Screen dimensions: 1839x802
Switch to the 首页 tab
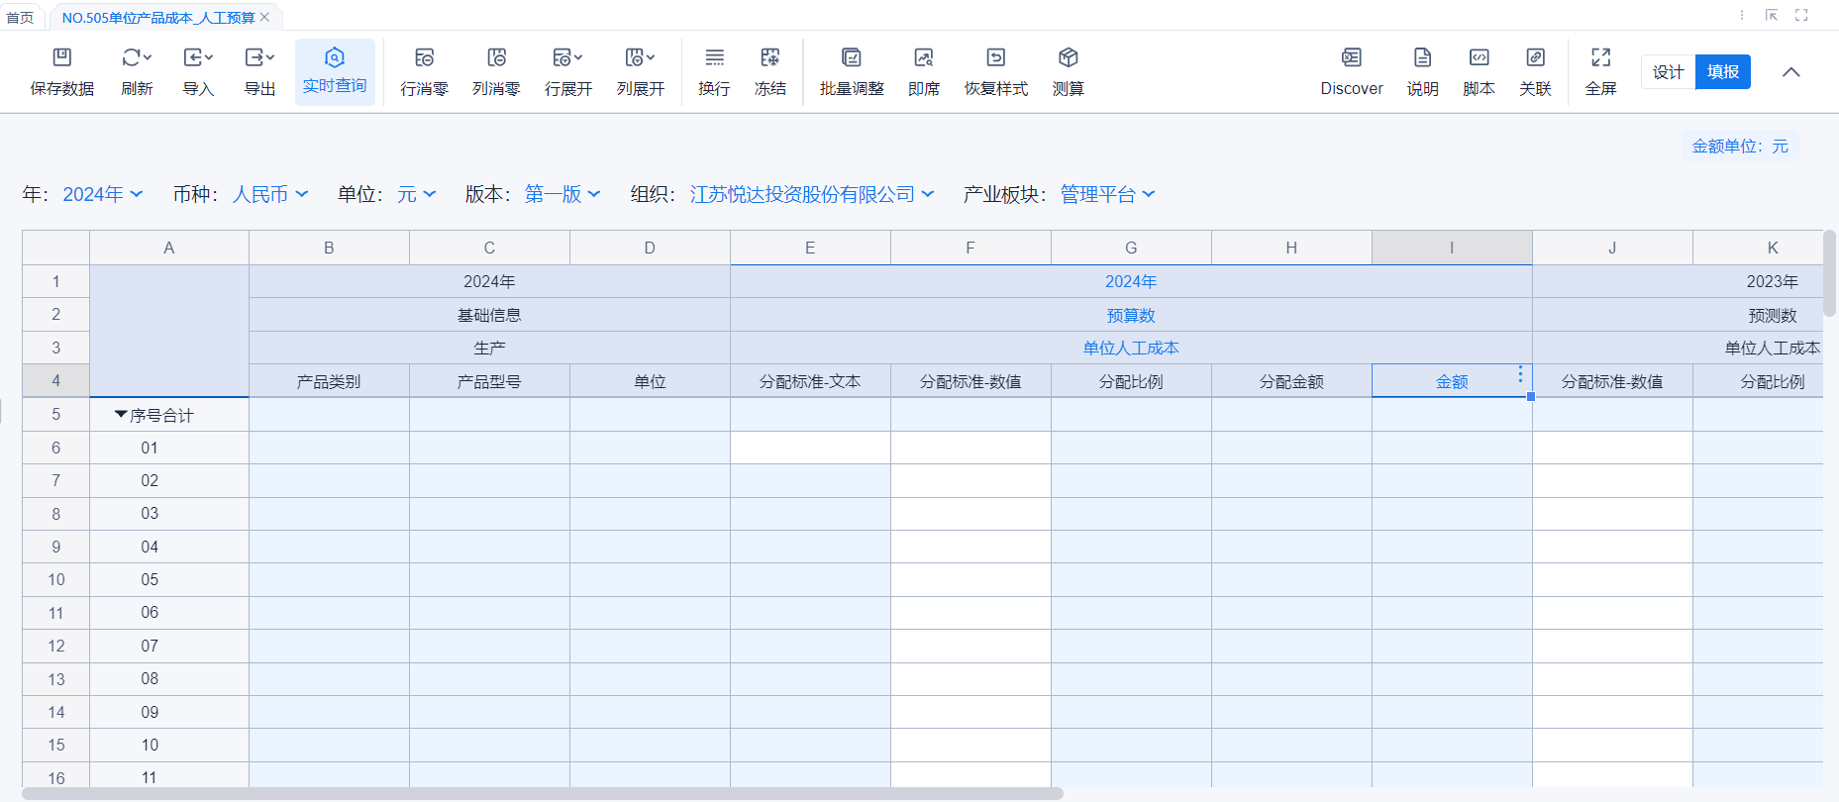(x=20, y=18)
